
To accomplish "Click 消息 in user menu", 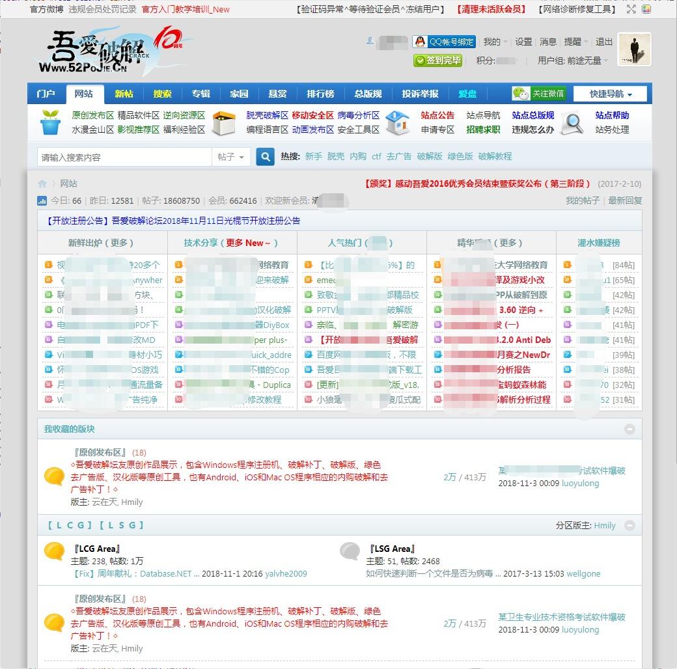I will pyautogui.click(x=548, y=42).
